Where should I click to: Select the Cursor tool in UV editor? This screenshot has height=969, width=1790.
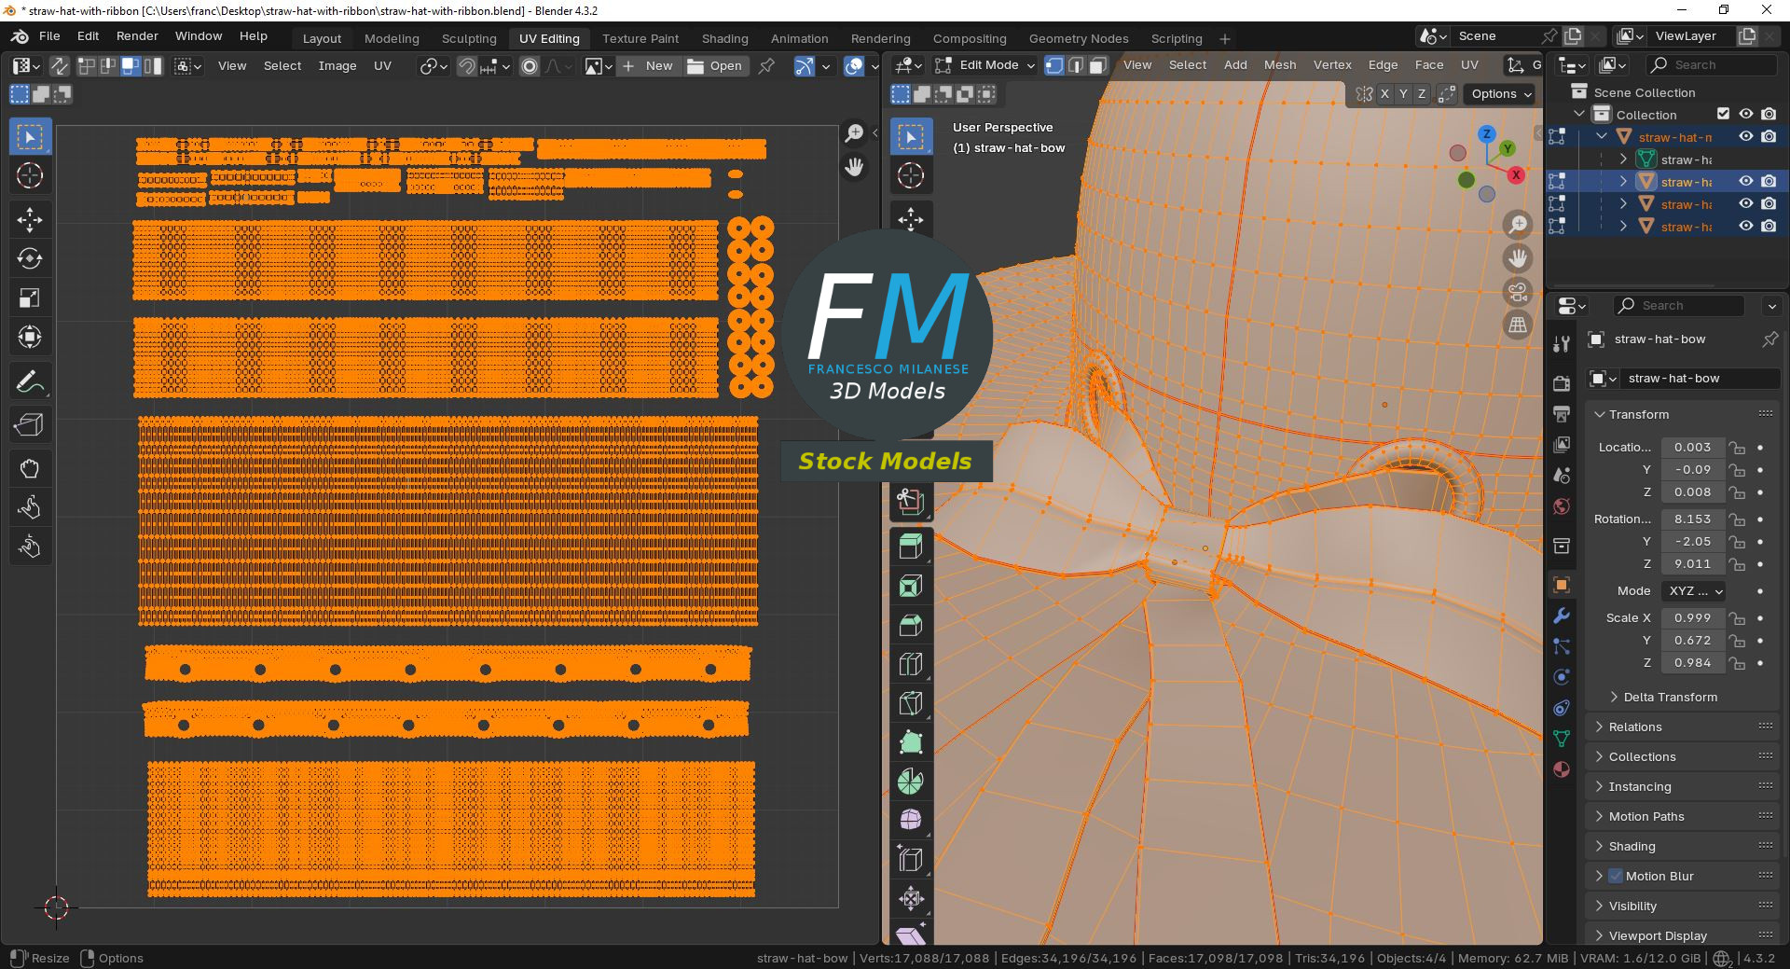click(x=30, y=175)
